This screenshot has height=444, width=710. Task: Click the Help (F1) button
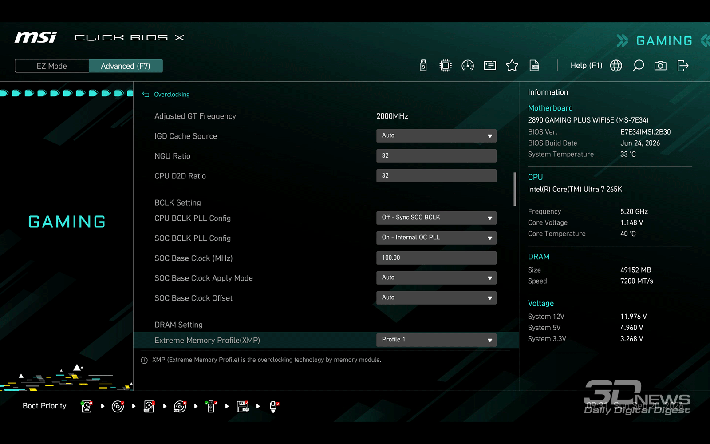pos(586,66)
